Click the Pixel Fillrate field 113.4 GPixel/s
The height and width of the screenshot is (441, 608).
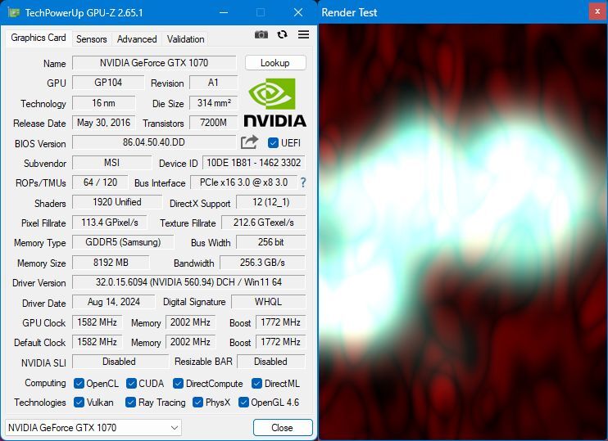pos(109,223)
